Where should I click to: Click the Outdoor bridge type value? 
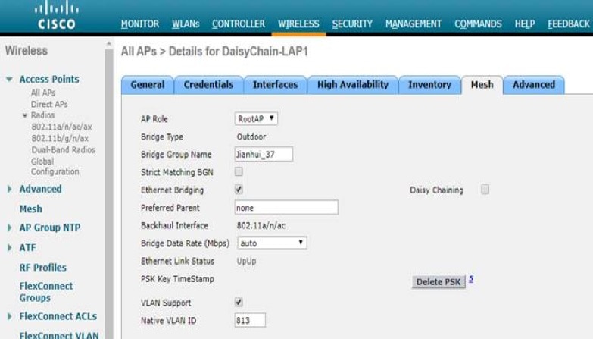(251, 137)
